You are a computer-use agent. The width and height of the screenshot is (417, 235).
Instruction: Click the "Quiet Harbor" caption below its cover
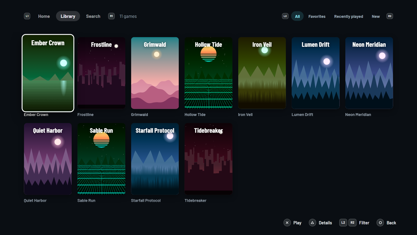[35, 201]
